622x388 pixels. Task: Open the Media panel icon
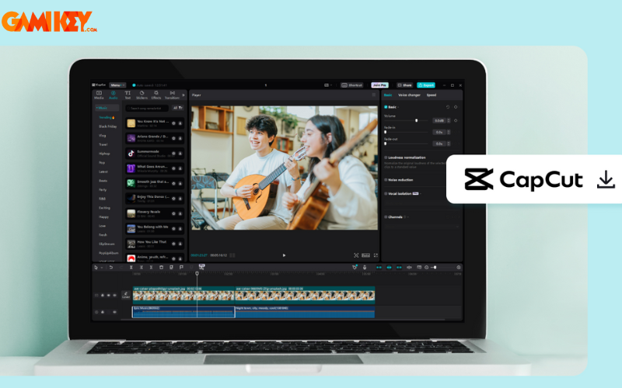click(99, 95)
